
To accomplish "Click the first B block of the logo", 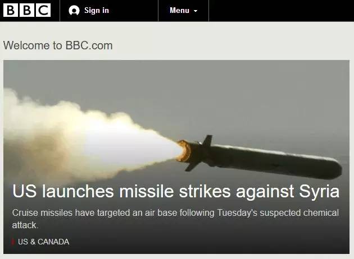I will (x=10, y=10).
